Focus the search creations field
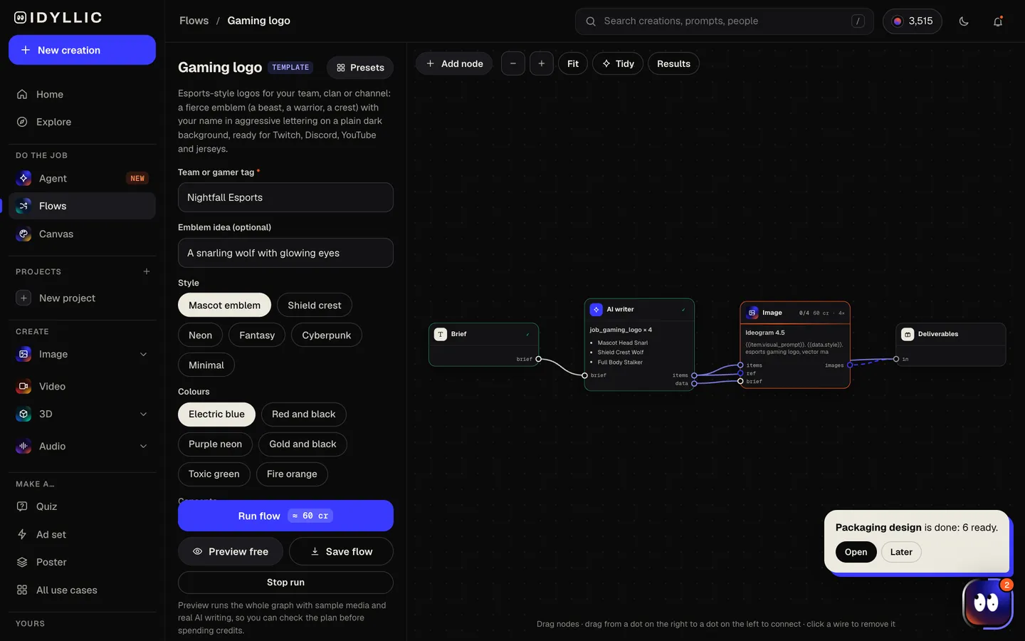 (724, 21)
